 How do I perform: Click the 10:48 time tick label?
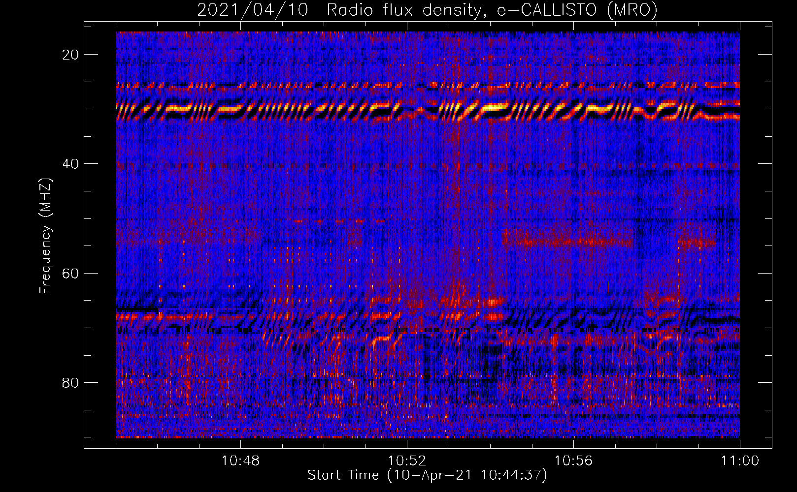click(240, 461)
